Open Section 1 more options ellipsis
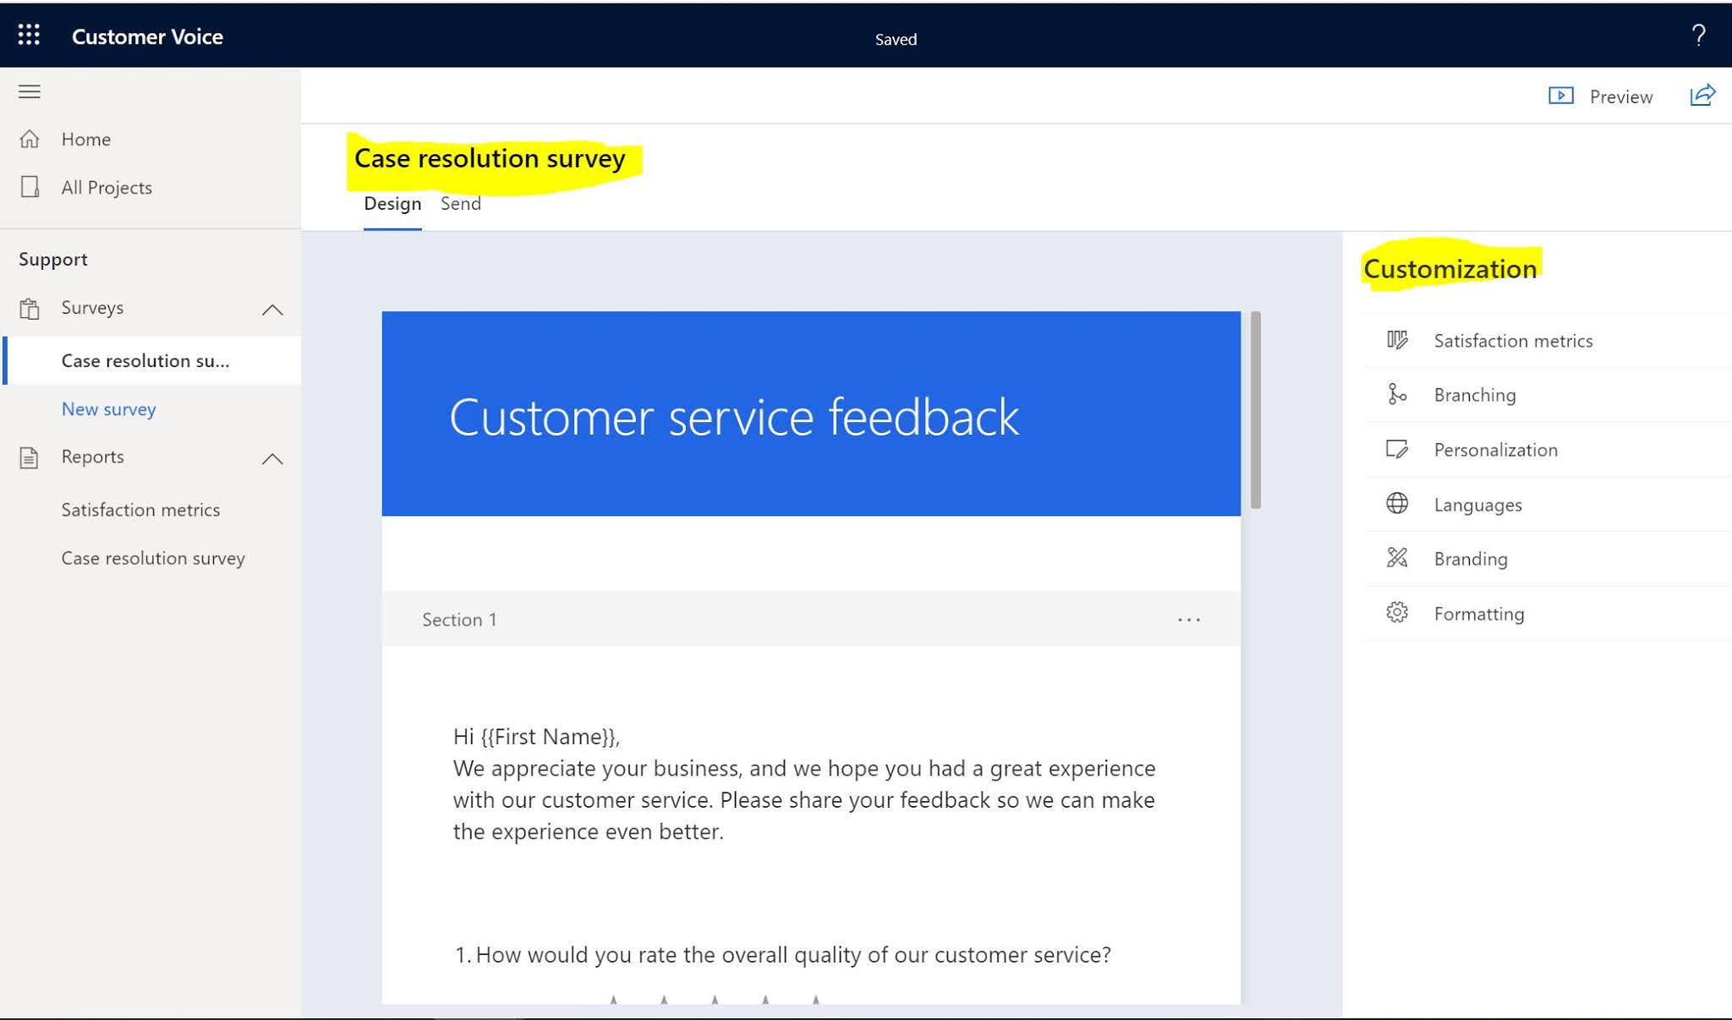The width and height of the screenshot is (1732, 1020). click(1188, 620)
